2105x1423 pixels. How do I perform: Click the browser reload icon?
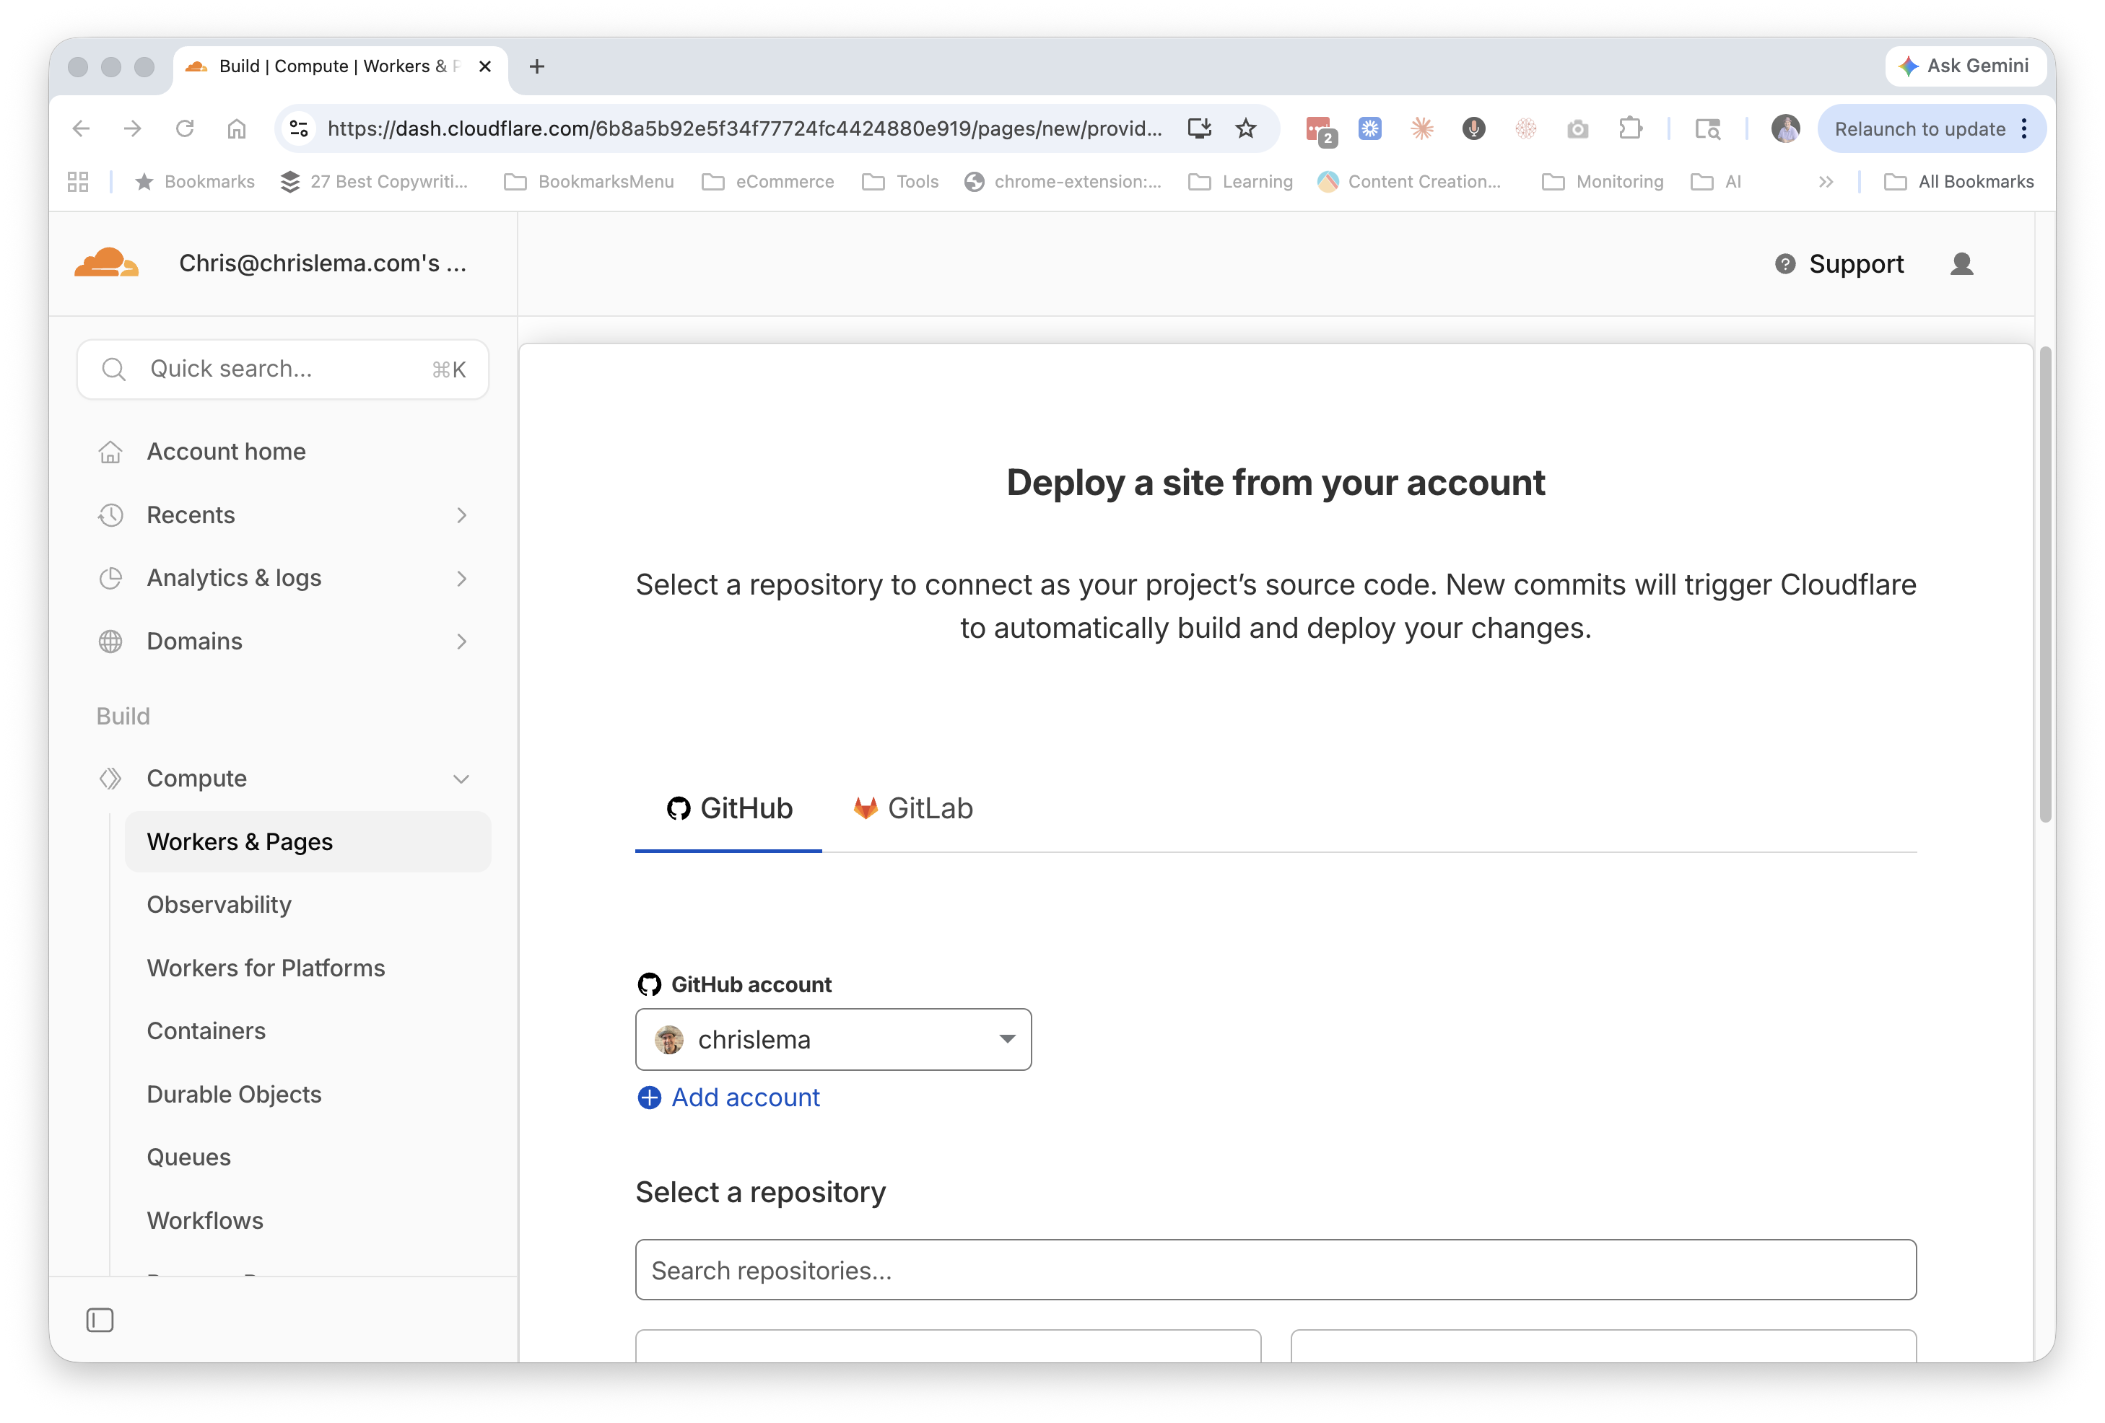(x=185, y=128)
